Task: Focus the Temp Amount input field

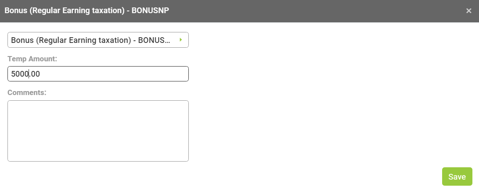Action: [98, 74]
